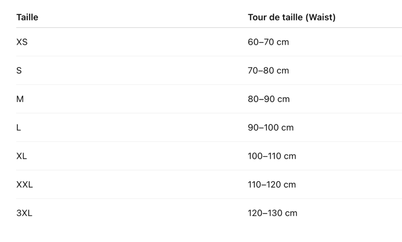
Task: Click the 100–110 cm waist value
Action: [272, 156]
